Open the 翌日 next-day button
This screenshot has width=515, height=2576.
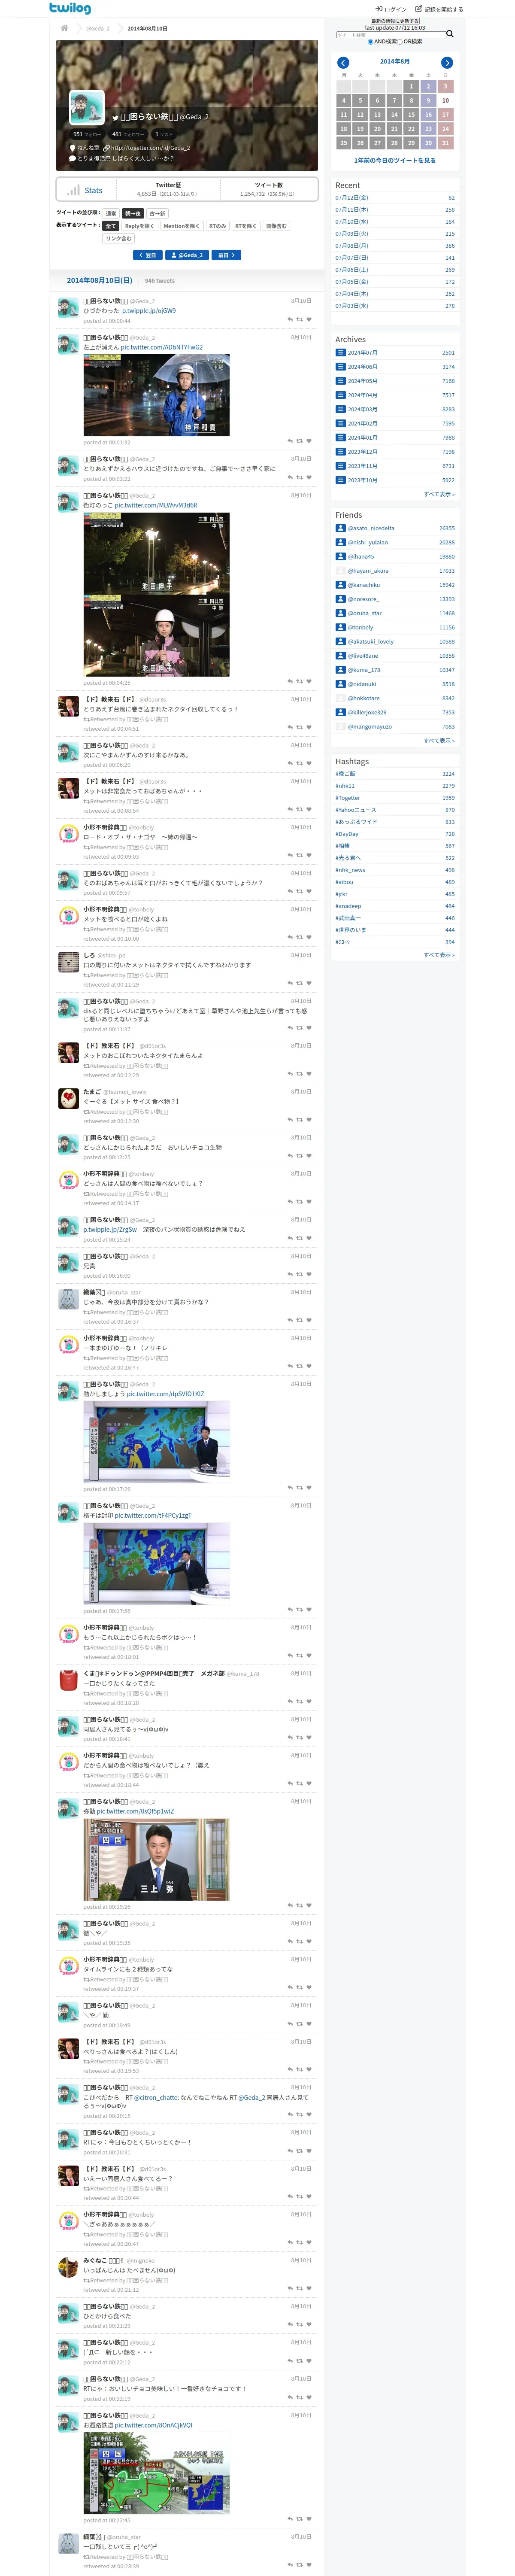pos(148,256)
